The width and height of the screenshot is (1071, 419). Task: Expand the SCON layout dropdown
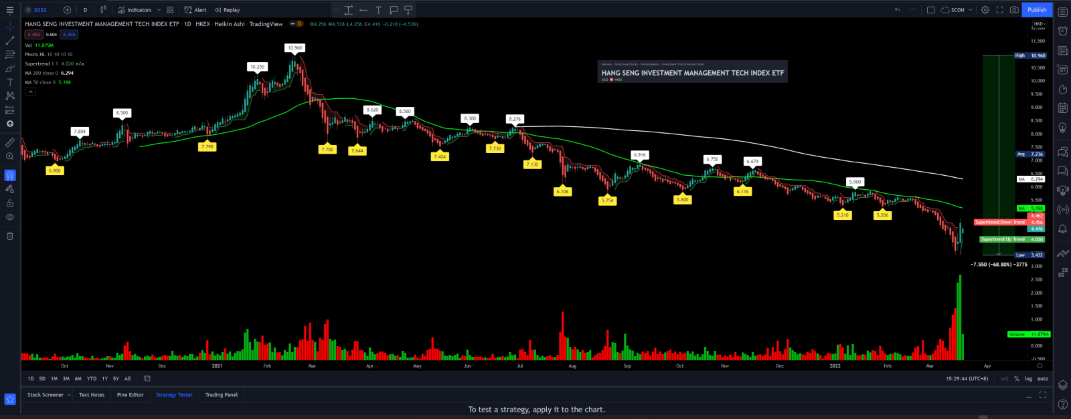coord(970,10)
